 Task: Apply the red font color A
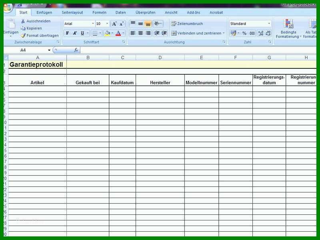pyautogui.click(x=118, y=33)
